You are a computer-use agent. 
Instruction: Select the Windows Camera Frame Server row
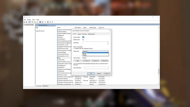point(81,82)
